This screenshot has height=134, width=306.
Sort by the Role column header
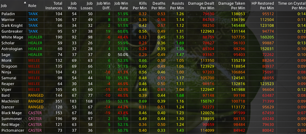pyautogui.click(x=36, y=6)
